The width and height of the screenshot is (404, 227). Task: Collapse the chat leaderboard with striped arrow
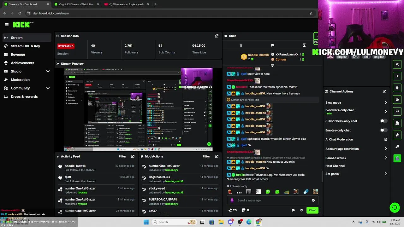272,66
